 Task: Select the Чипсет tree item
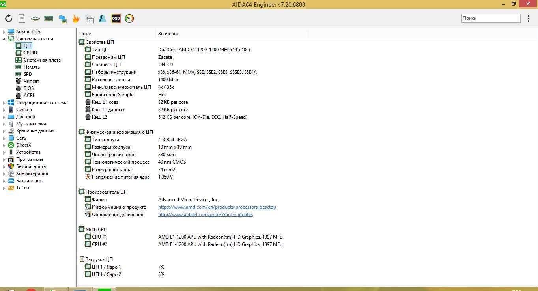[x=32, y=81]
